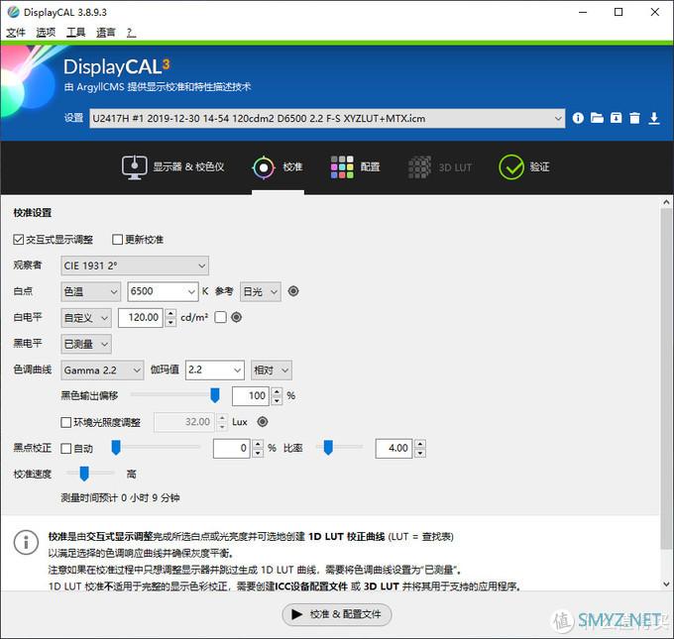The width and height of the screenshot is (674, 639).
Task: Click the Calibration circle icon
Action: click(264, 167)
